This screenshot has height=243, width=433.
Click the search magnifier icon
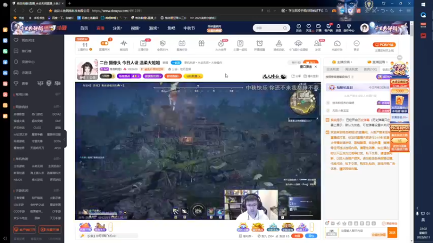[285, 28]
